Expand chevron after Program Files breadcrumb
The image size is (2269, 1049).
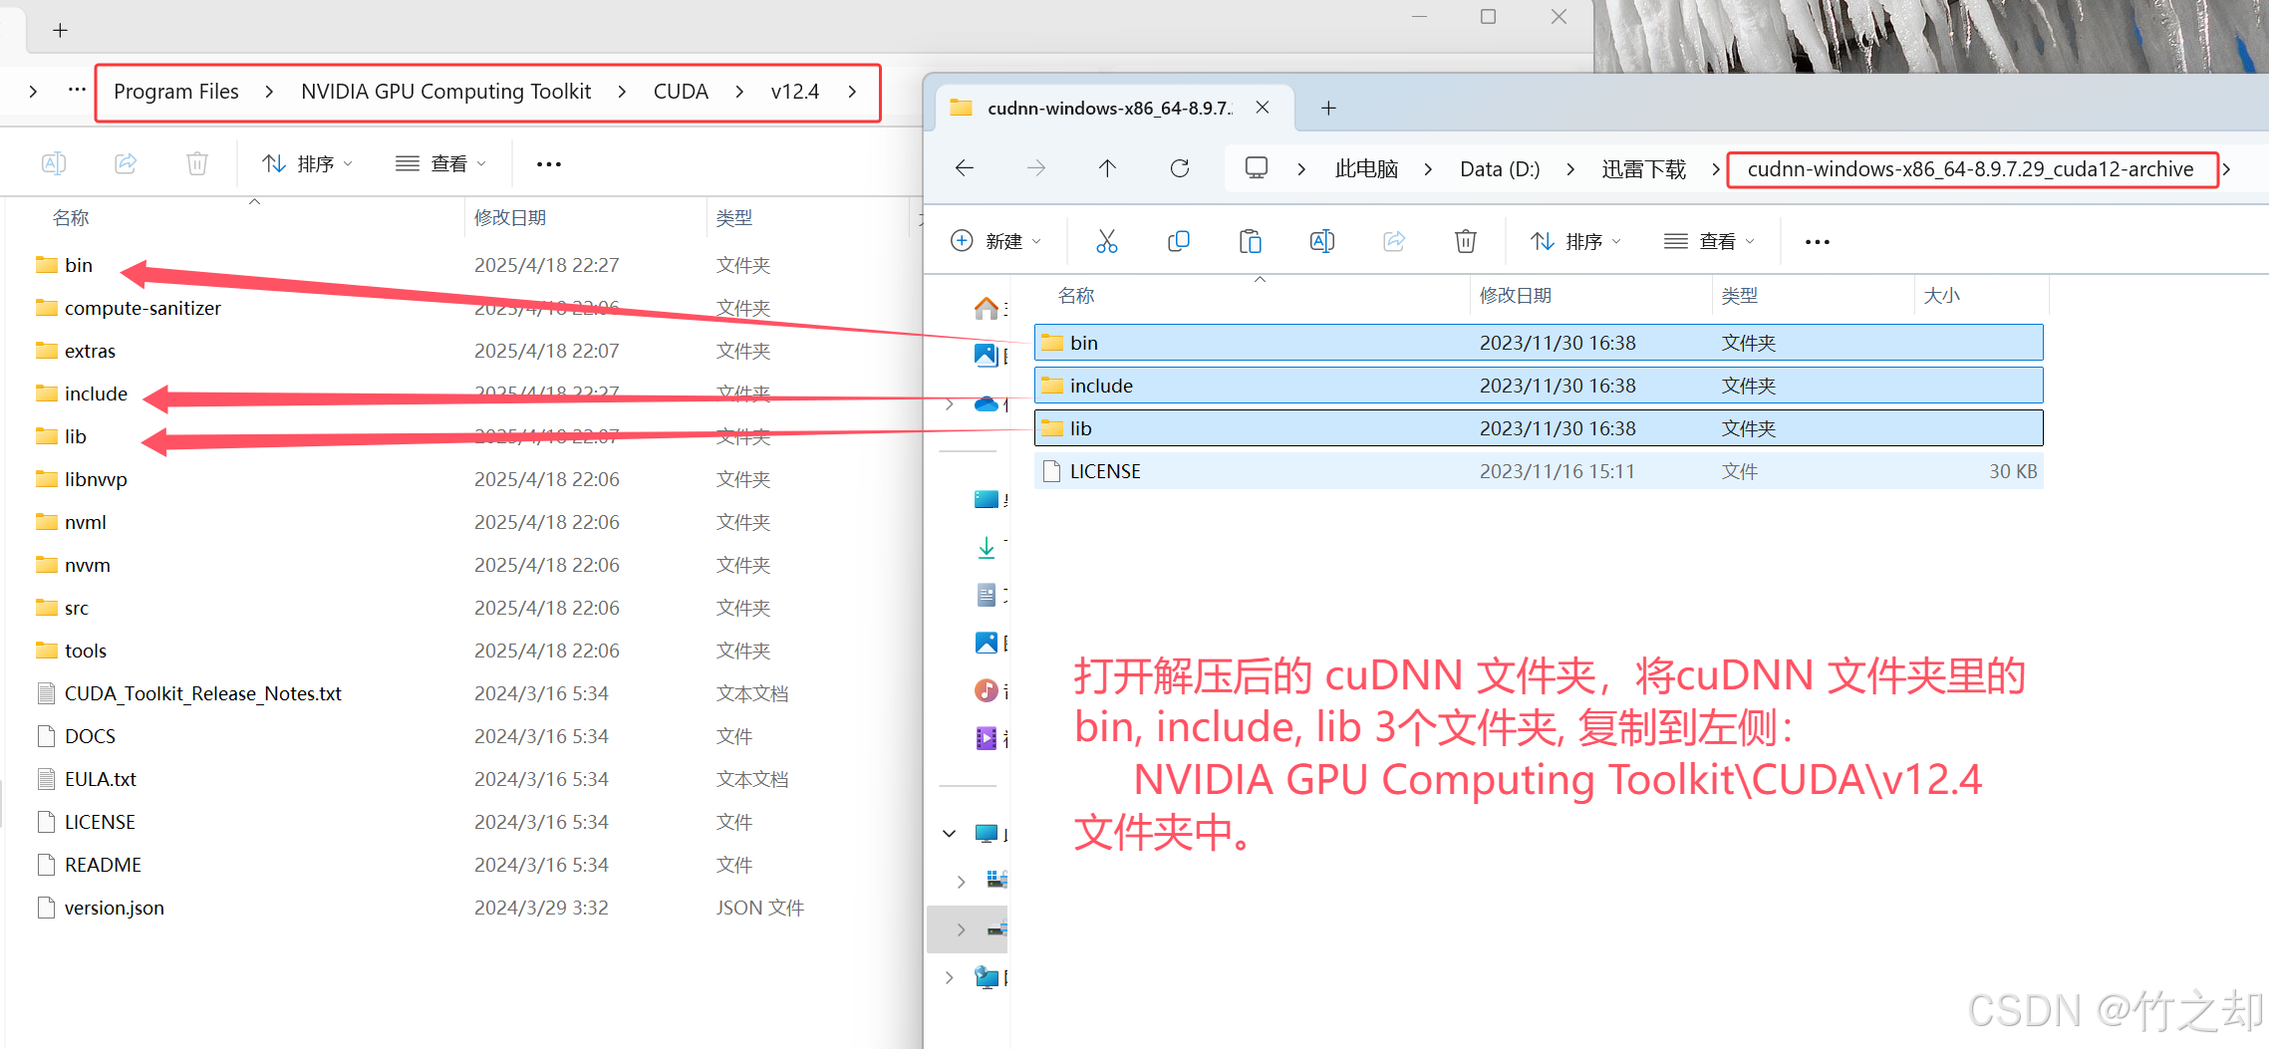click(x=269, y=92)
